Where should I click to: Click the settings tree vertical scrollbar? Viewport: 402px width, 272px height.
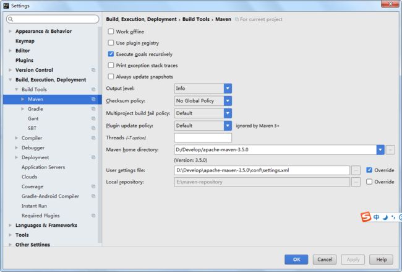(x=100, y=134)
